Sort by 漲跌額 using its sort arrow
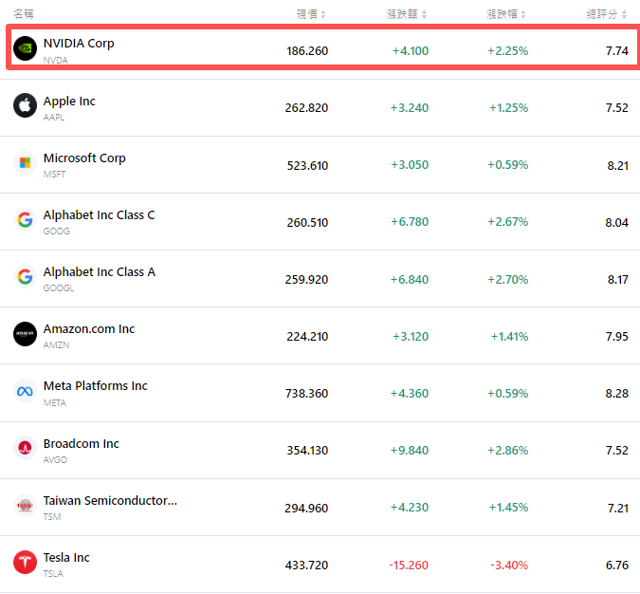640x594 pixels. coord(424,14)
